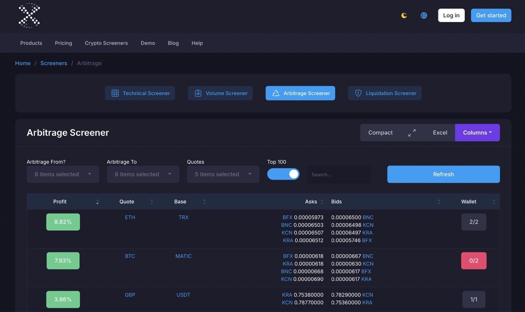Click the X-shaped site logo

pyautogui.click(x=29, y=16)
